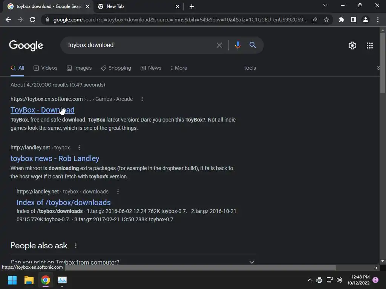Open Google quick settings gear
Viewport: 386px width, 289px height.
(x=352, y=46)
